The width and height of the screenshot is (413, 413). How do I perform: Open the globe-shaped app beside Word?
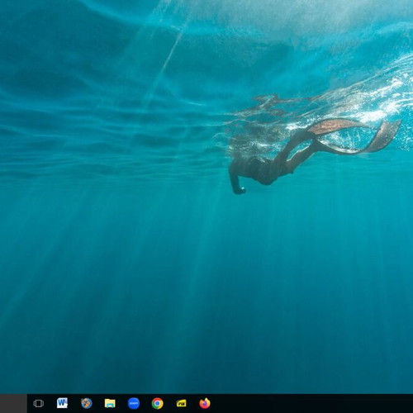[x=87, y=403]
